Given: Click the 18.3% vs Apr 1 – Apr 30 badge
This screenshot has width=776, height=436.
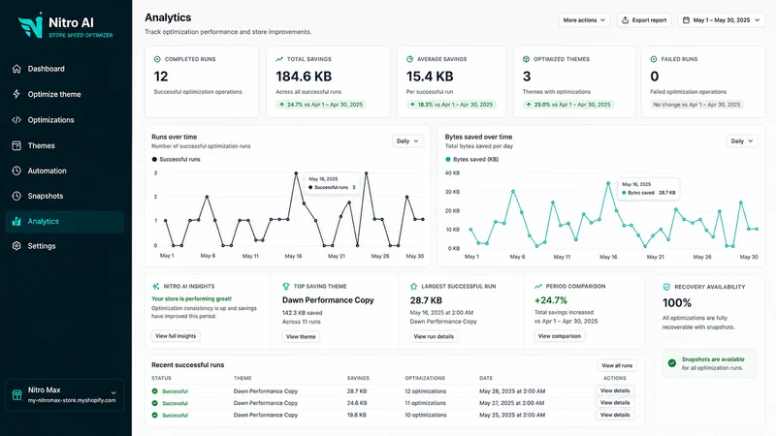Looking at the screenshot, I should pos(451,105).
